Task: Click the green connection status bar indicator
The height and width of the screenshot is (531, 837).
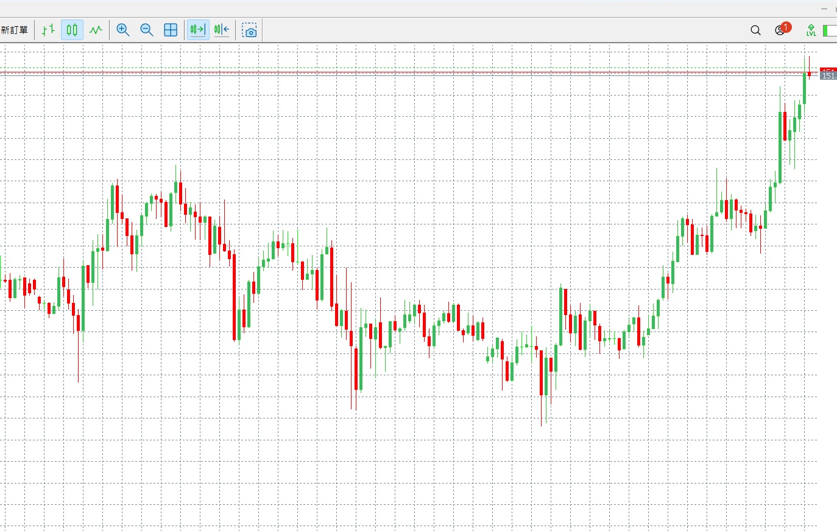Action: pyautogui.click(x=829, y=30)
